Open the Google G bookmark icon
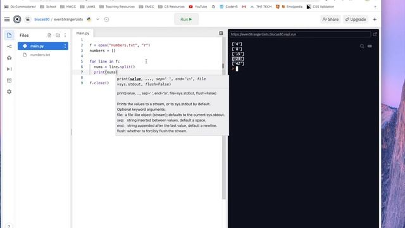The image size is (405, 228). click(213, 7)
